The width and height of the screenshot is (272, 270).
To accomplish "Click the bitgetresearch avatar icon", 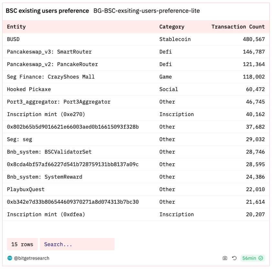I will 10,258.
